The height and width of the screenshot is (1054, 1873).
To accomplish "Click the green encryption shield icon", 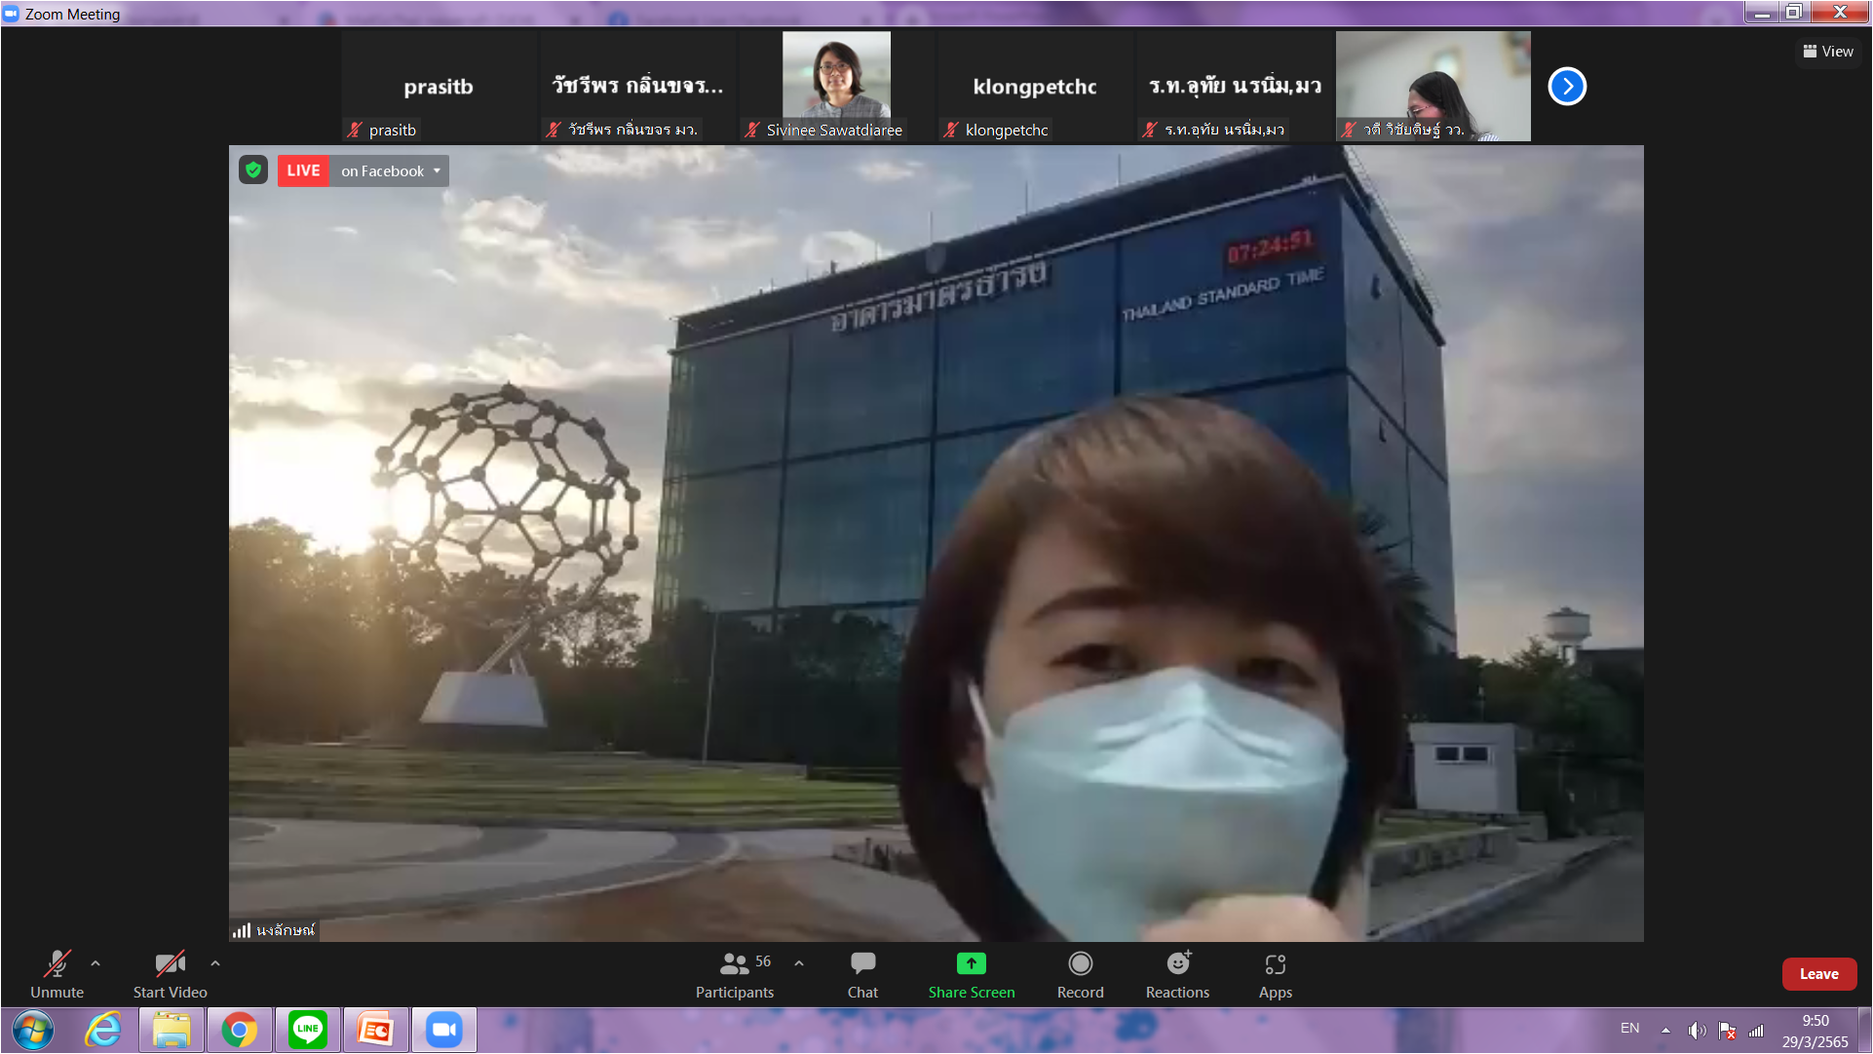I will pyautogui.click(x=253, y=170).
